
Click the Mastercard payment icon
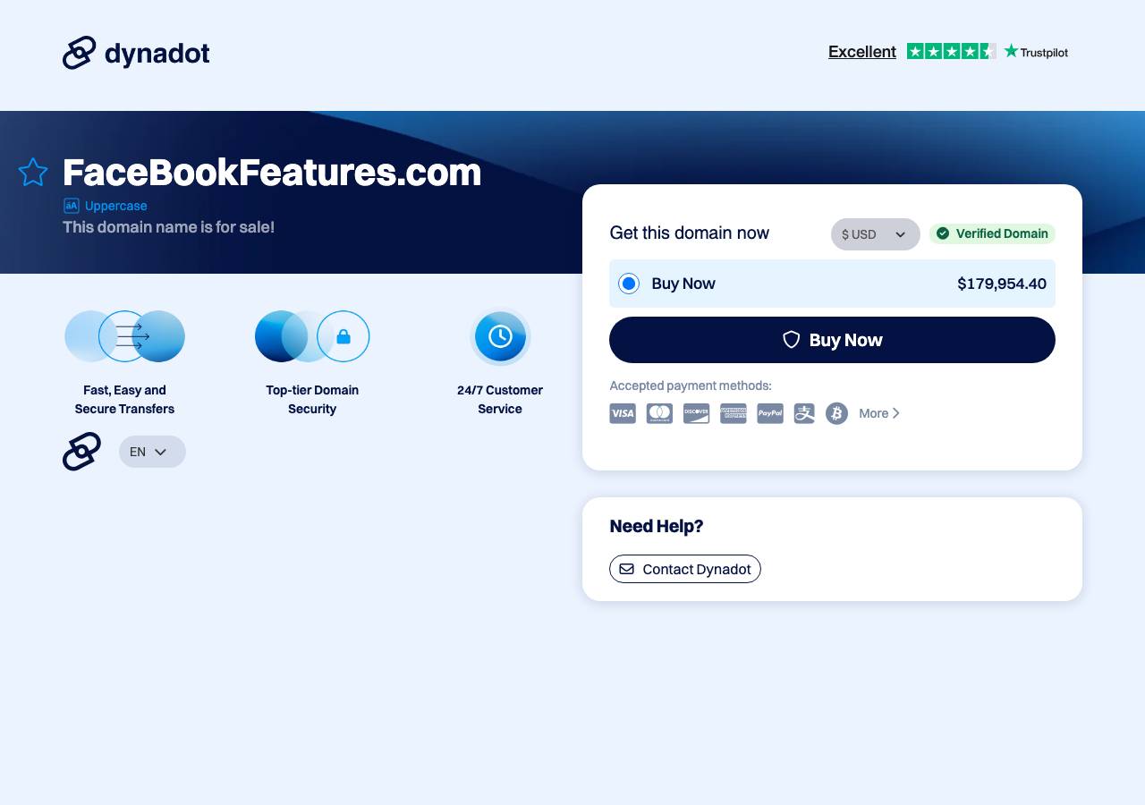[x=659, y=413]
